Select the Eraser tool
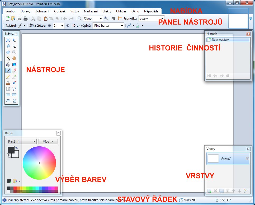This screenshot has width=255, height=205. 14,71
